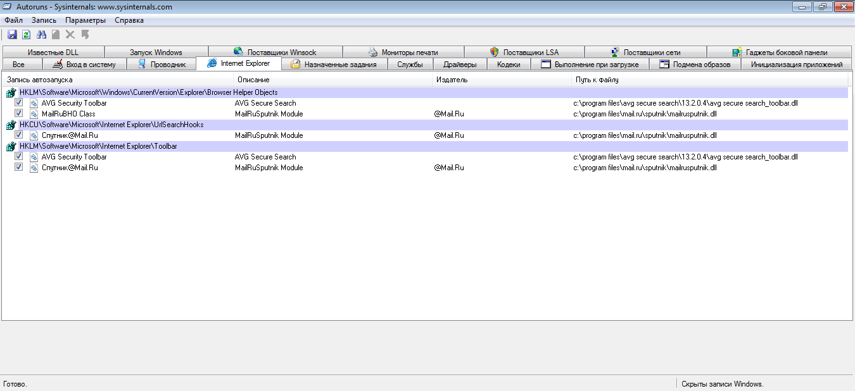855x391 pixels.
Task: Click the file icon beside MailRuBHO Class
Action: [34, 114]
